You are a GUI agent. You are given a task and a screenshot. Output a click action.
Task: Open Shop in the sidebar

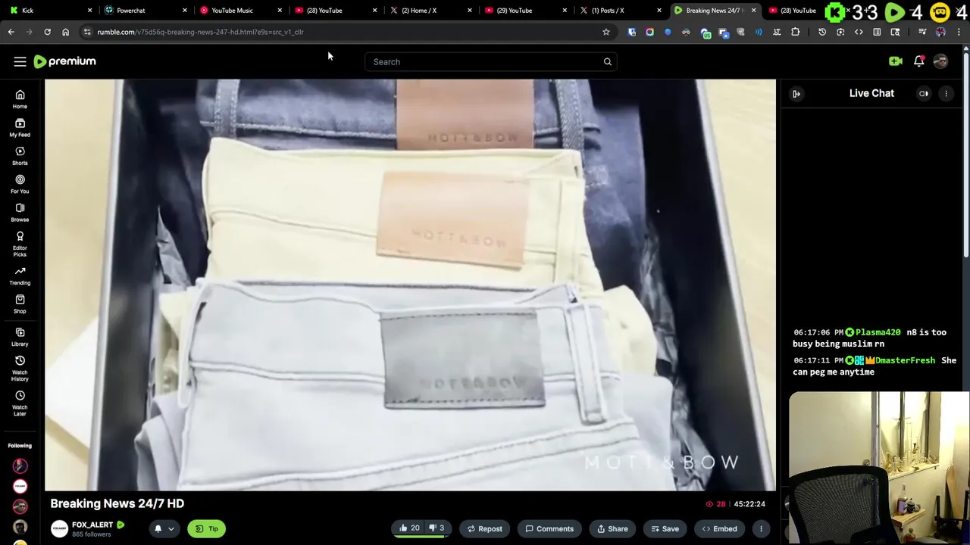(20, 304)
